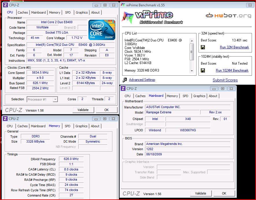Minimize the Memory CPU-Z window

pos(96,119)
